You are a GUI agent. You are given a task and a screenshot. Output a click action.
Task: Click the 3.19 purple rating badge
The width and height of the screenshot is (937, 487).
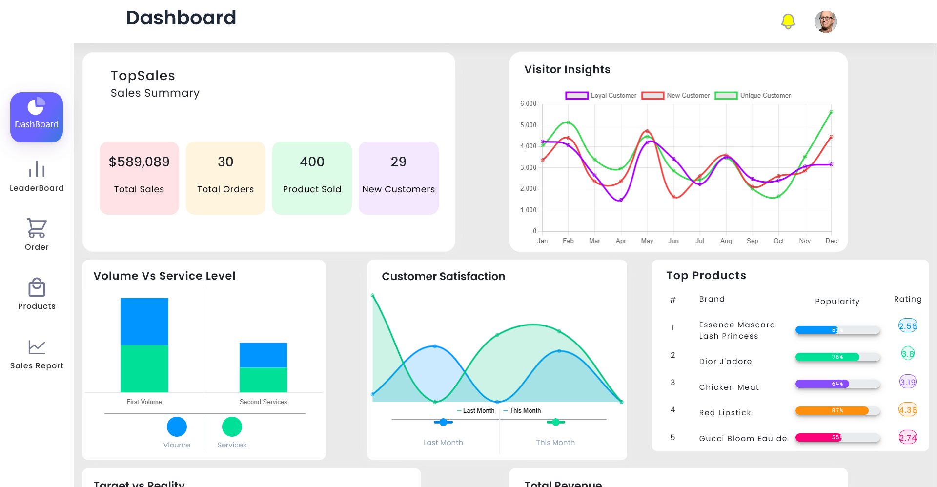point(908,382)
